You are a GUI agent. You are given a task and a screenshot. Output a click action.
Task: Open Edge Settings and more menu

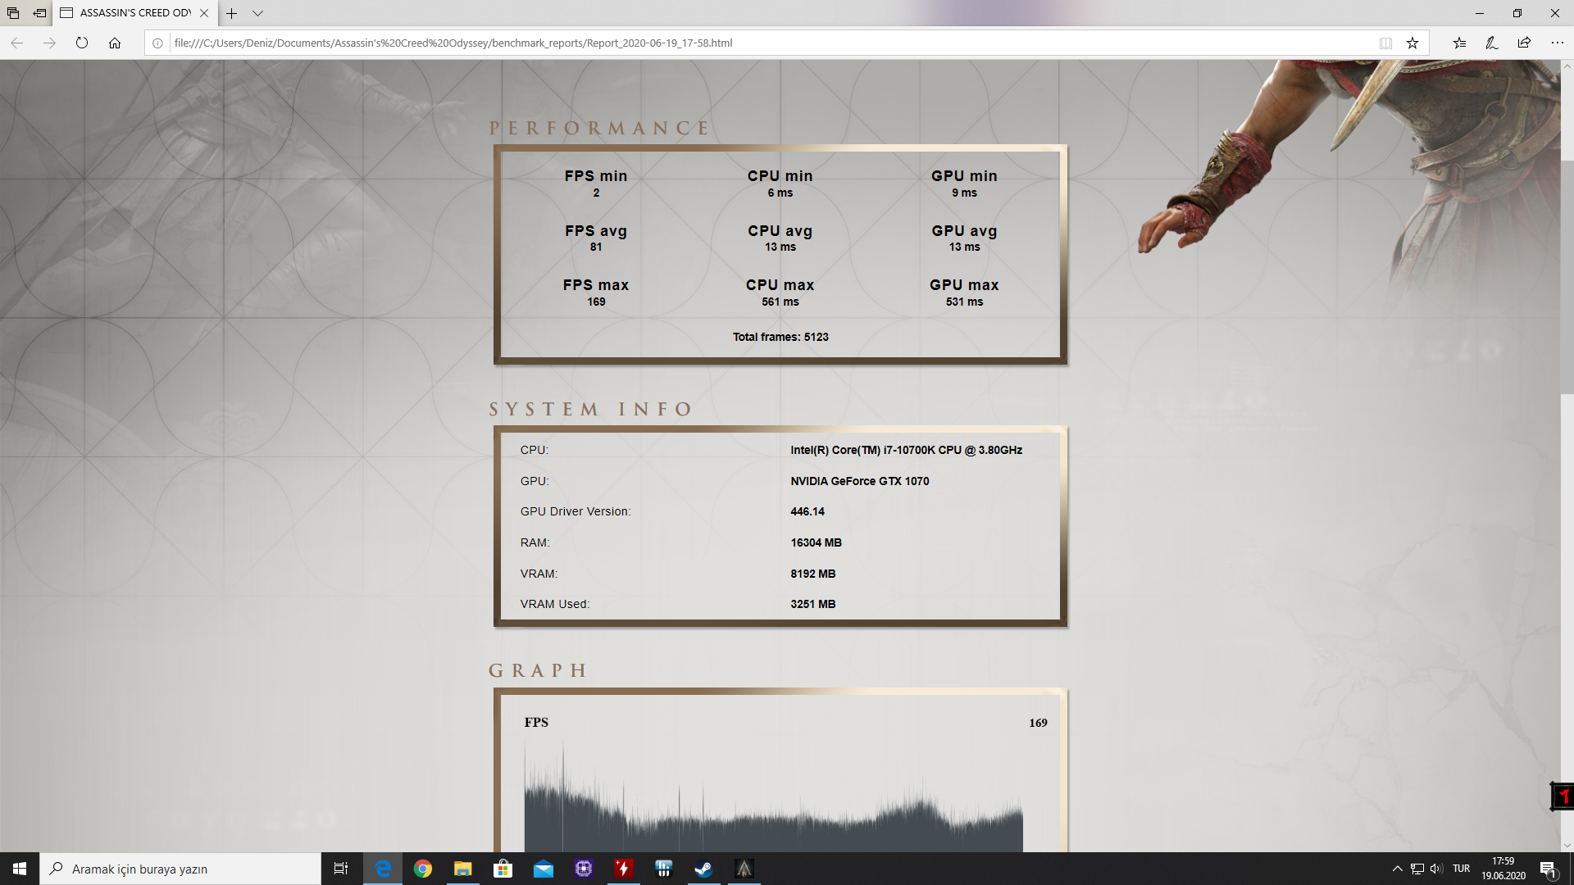pyautogui.click(x=1557, y=43)
